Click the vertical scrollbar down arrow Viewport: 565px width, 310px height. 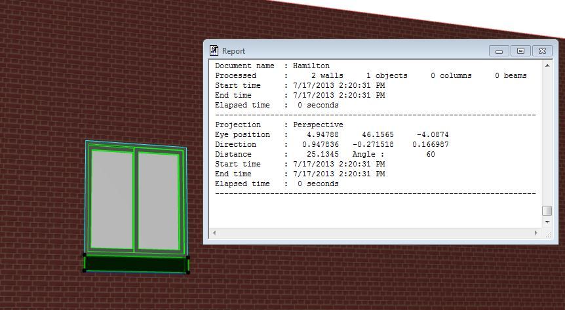547,222
